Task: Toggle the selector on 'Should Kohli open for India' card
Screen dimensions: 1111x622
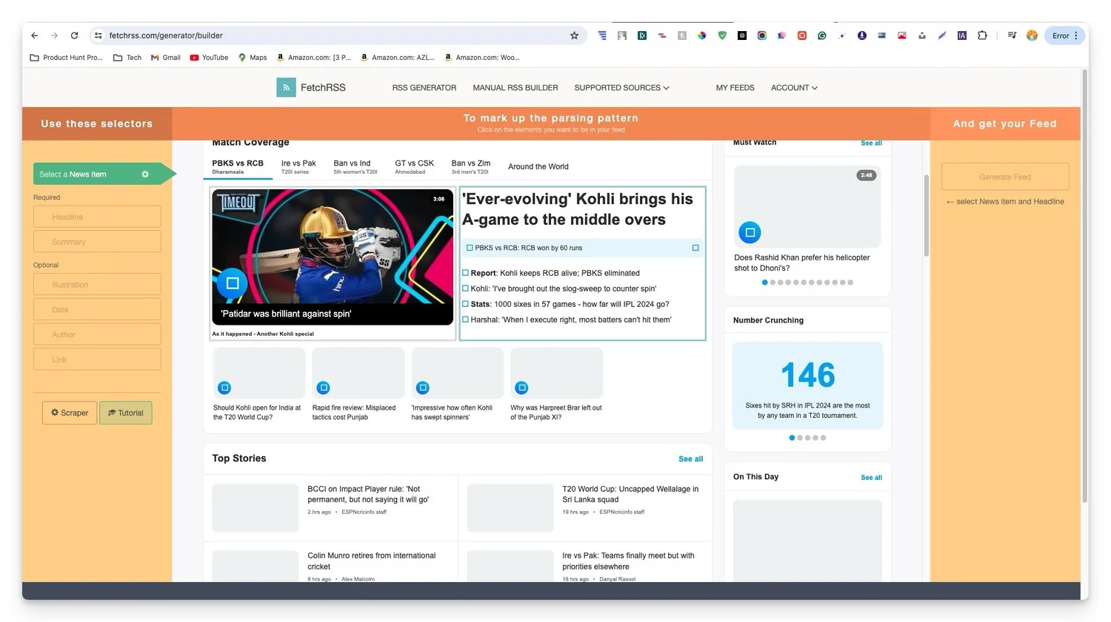Action: pos(224,388)
